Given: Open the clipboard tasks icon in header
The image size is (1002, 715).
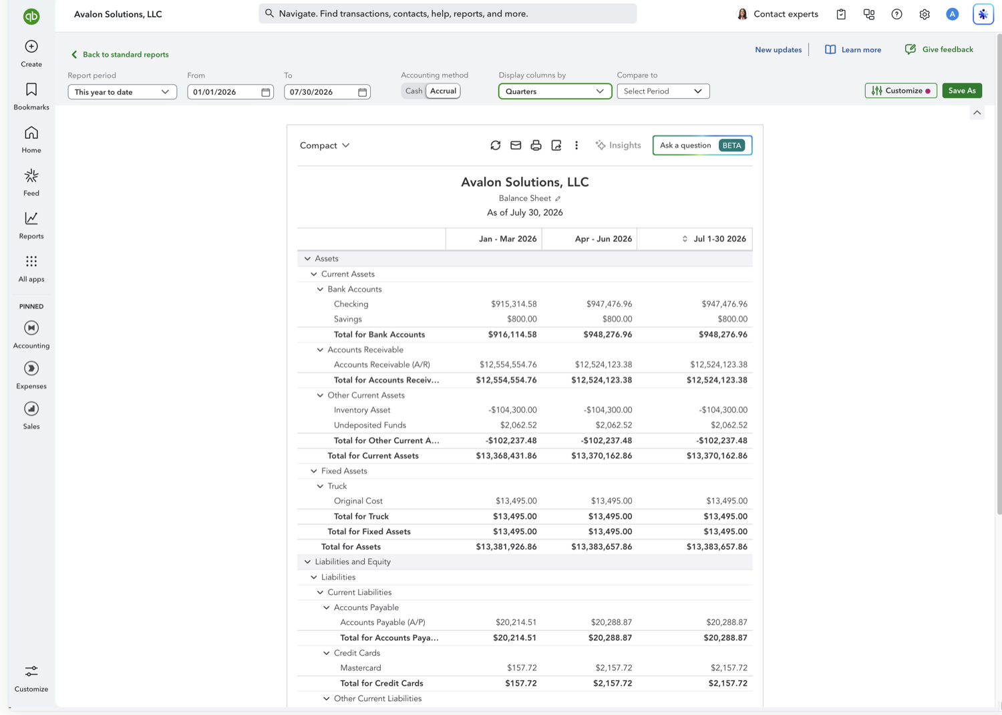Looking at the screenshot, I should pos(841,14).
